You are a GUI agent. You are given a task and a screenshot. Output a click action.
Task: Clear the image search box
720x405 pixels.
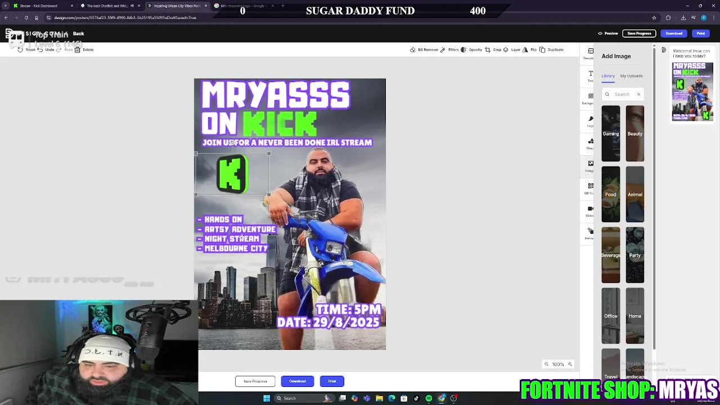(638, 94)
